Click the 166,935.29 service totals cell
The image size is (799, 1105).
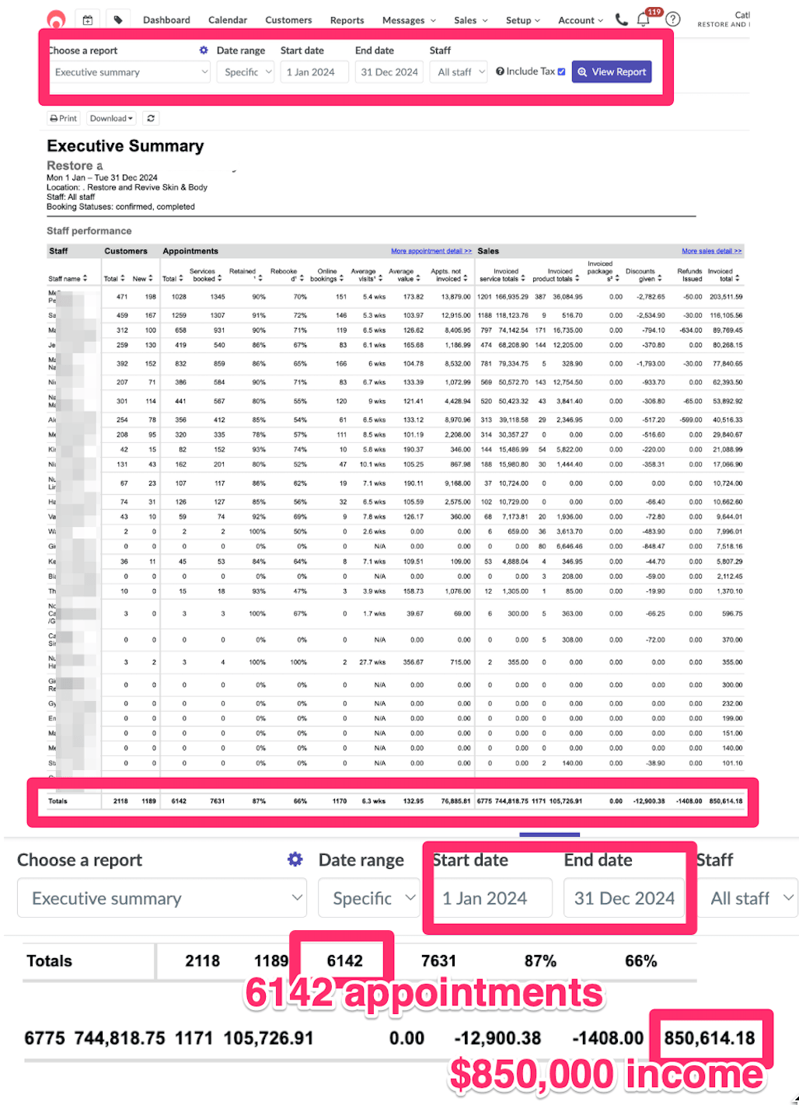[x=511, y=297]
